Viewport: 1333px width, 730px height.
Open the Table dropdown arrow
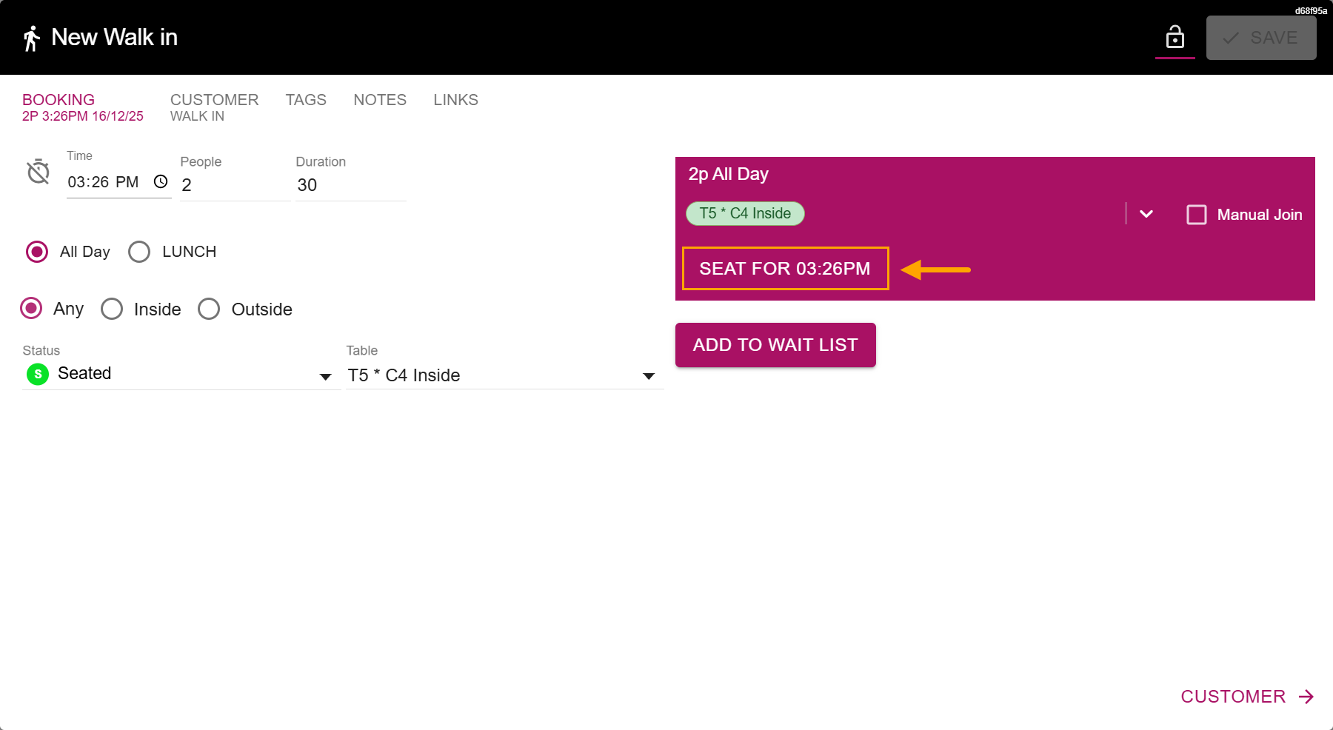[648, 376]
